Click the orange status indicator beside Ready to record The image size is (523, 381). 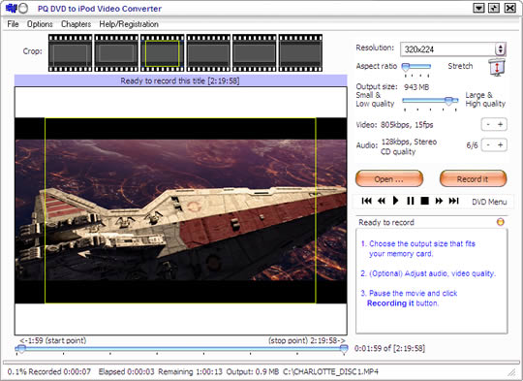tap(501, 222)
